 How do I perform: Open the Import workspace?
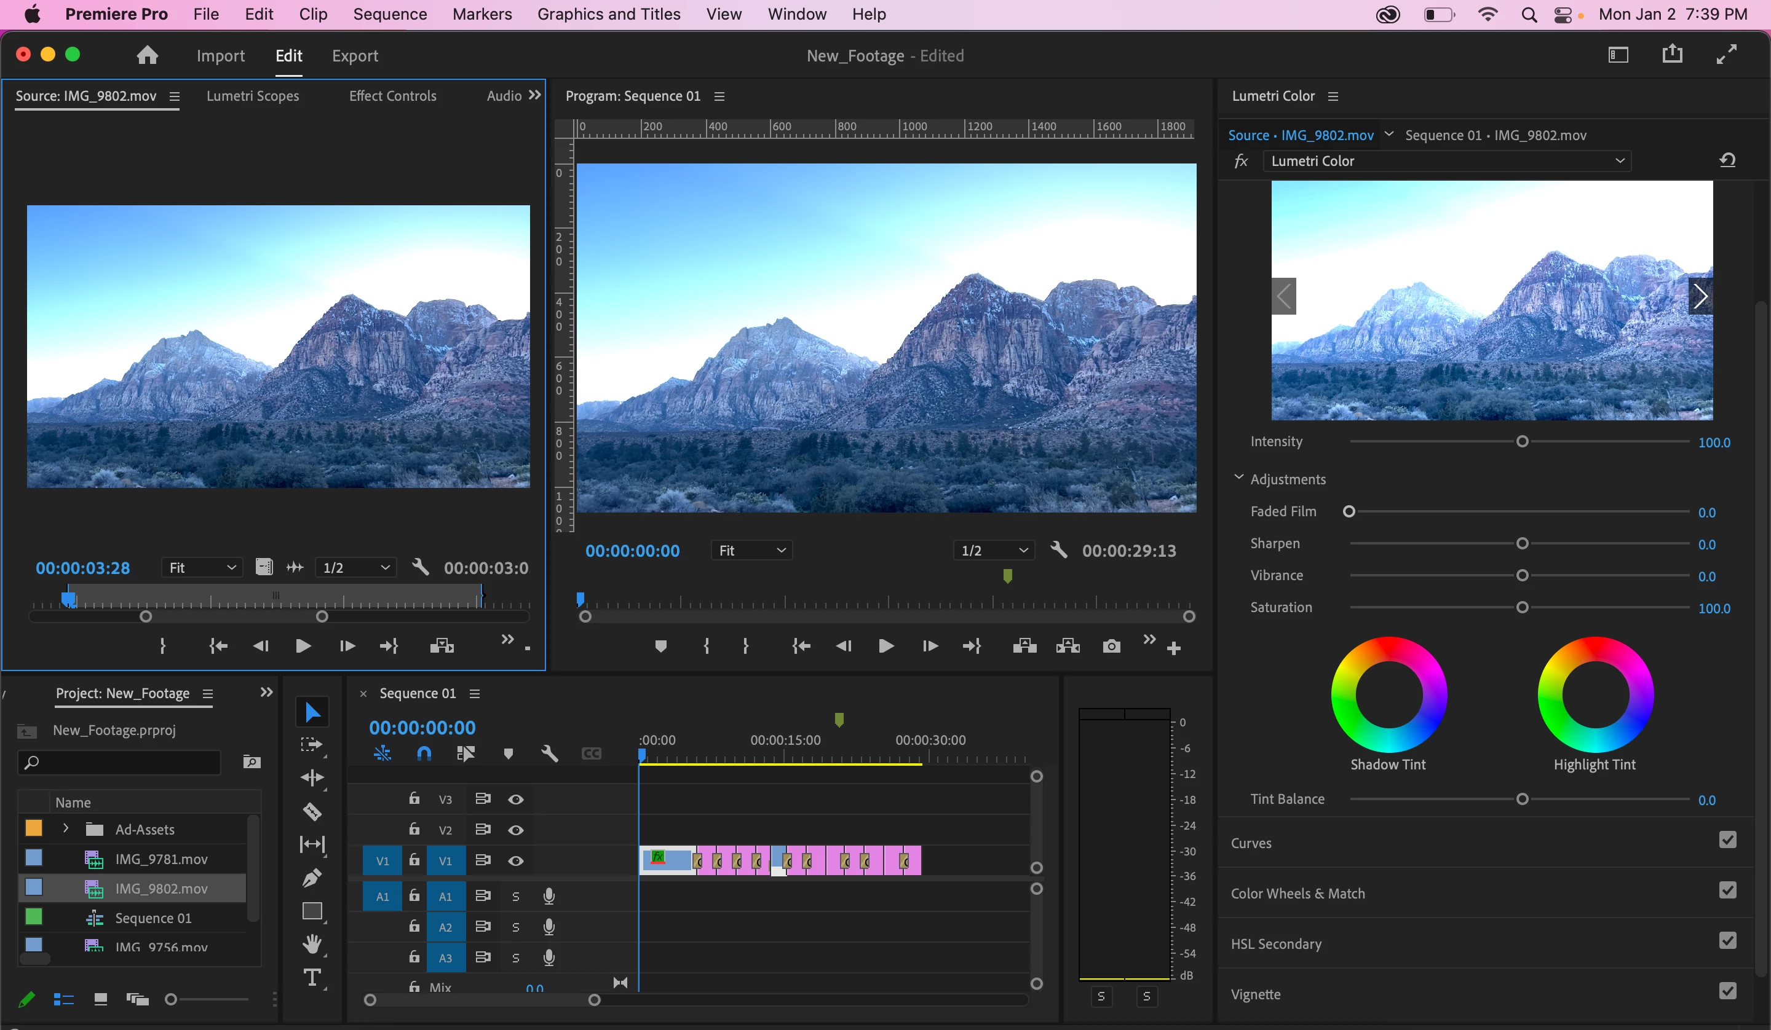coord(221,55)
